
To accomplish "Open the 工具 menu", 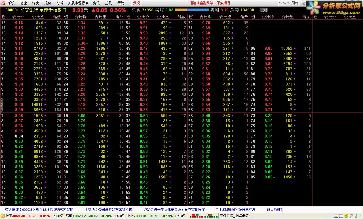I will (x=108, y=3).
